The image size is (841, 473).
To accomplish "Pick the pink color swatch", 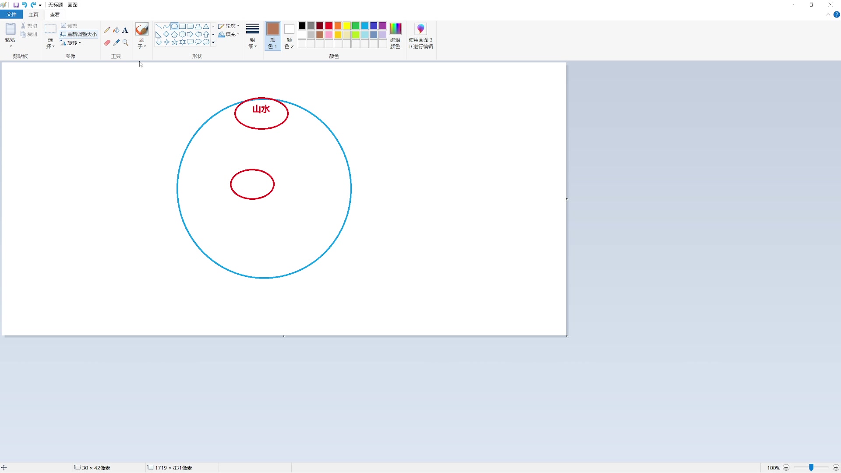I will (329, 35).
